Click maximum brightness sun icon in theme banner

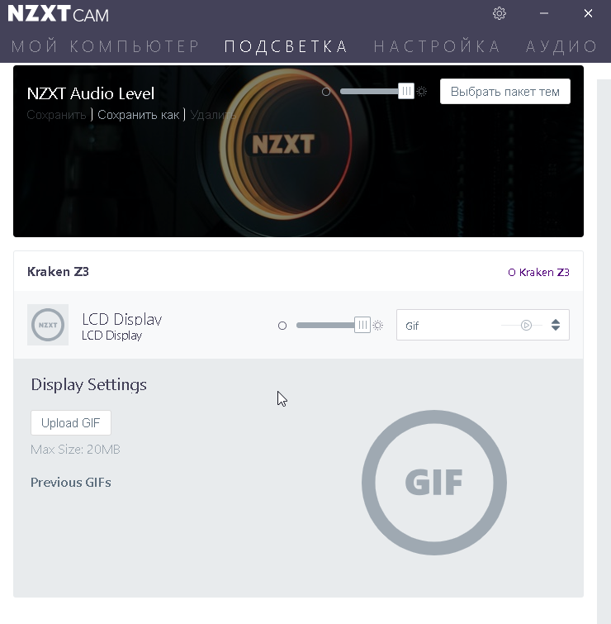click(422, 92)
